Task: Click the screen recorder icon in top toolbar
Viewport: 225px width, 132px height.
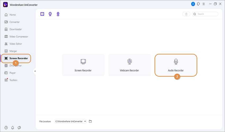Action: pyautogui.click(x=42, y=14)
